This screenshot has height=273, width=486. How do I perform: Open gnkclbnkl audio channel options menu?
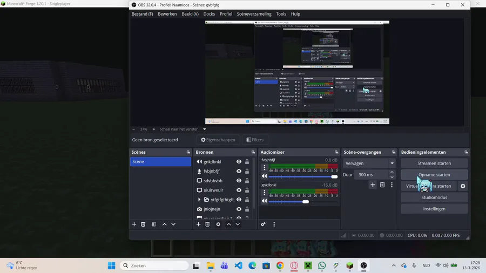click(x=265, y=193)
